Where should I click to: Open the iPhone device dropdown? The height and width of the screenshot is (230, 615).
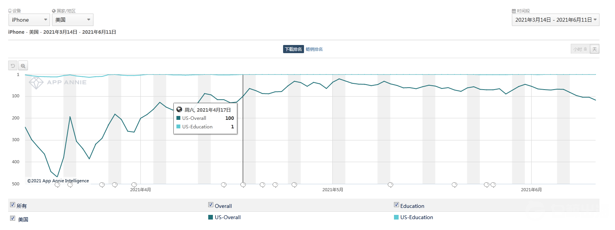click(x=29, y=20)
